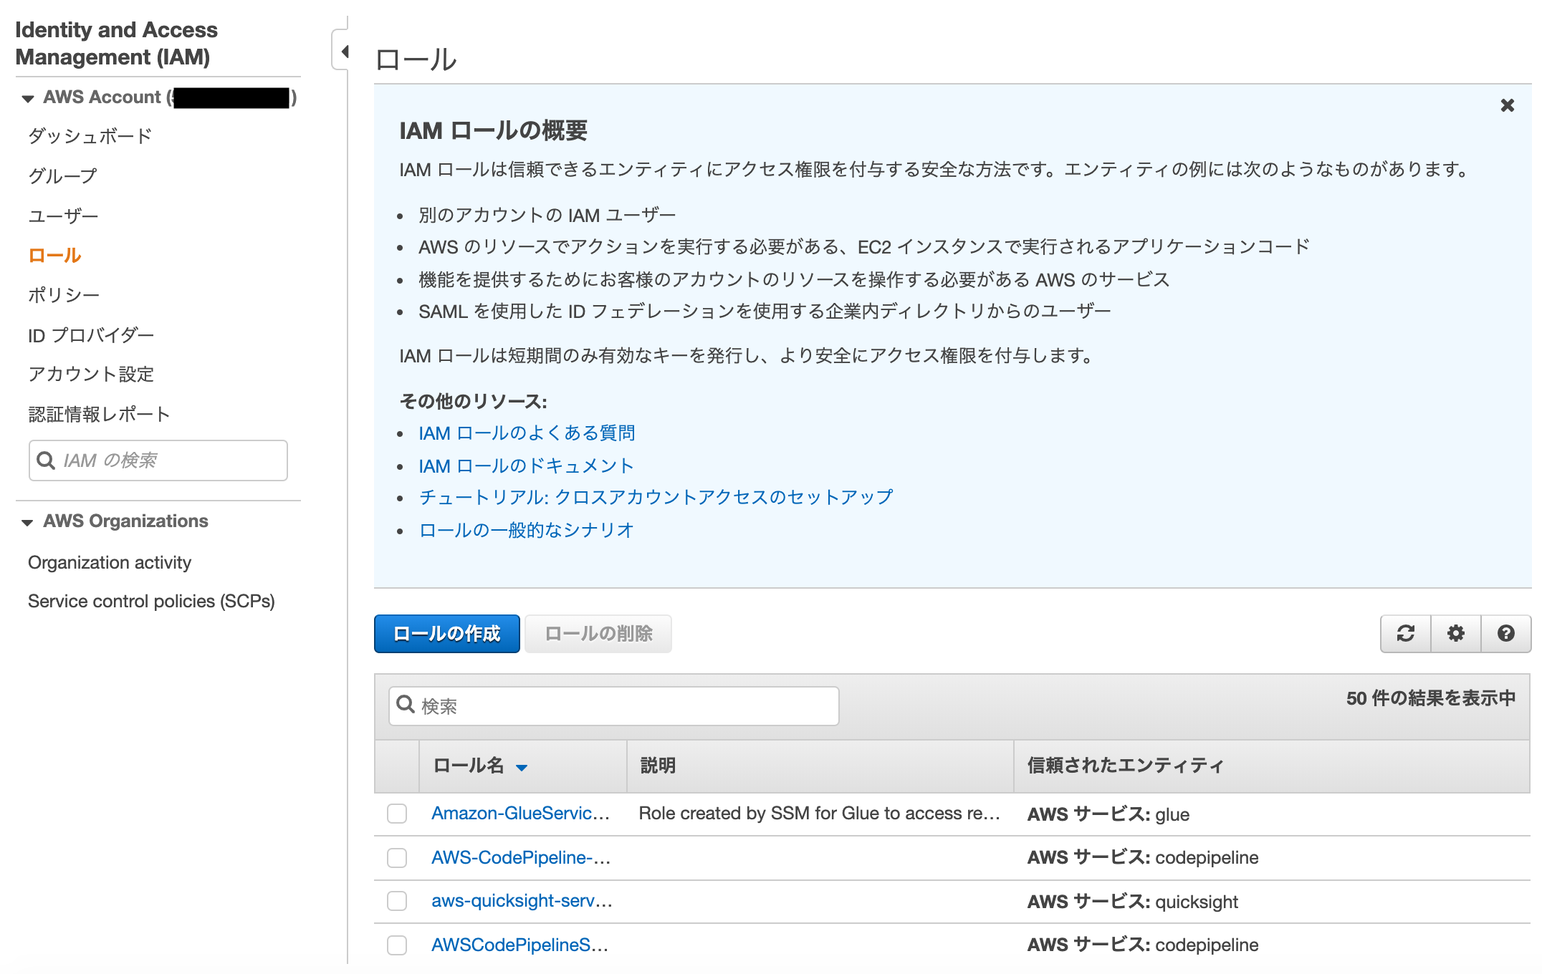This screenshot has height=974, width=1542.
Task: Focus the roles 検索 filter field
Action: [614, 706]
